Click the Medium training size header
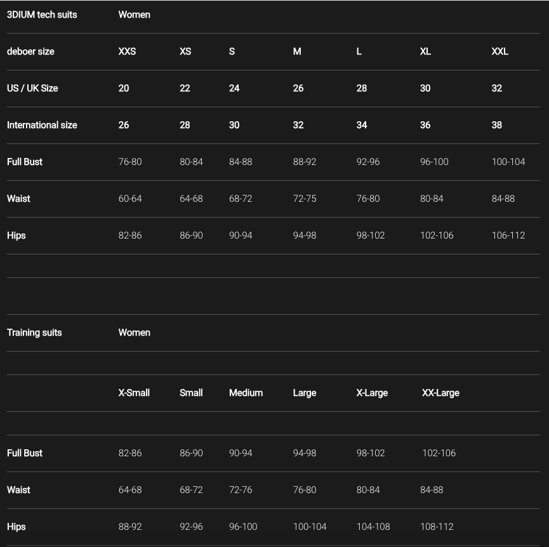This screenshot has height=547, width=549. coord(246,393)
